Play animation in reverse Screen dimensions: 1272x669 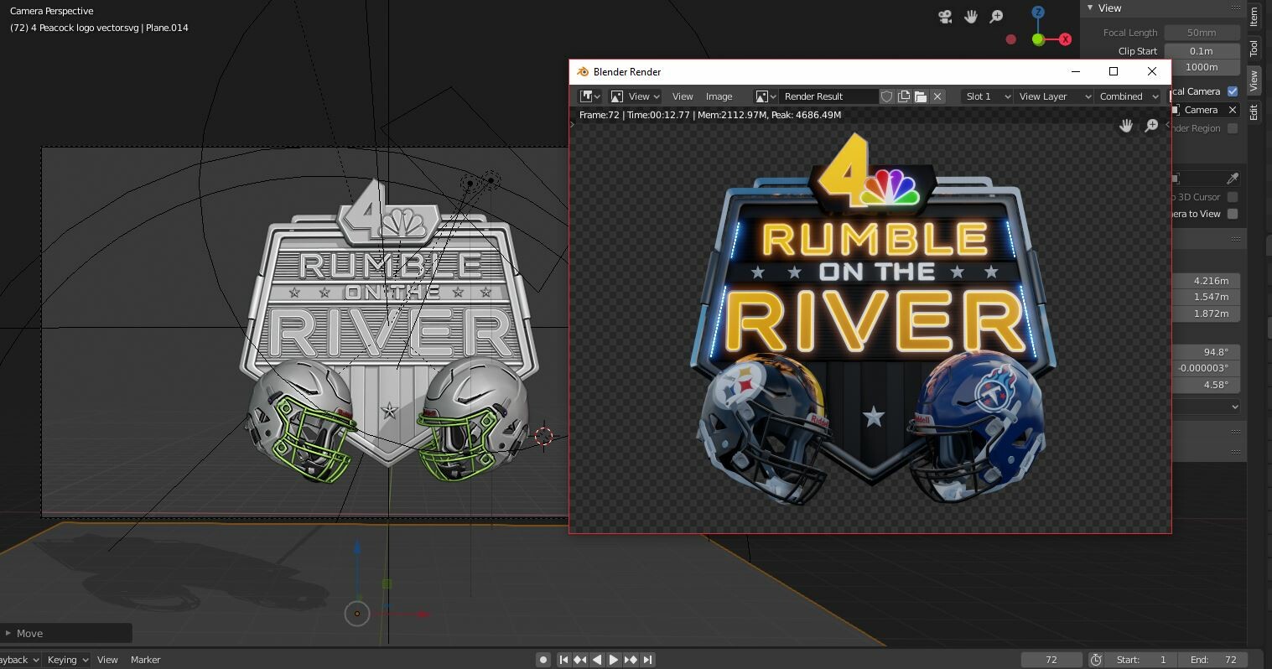tap(597, 660)
